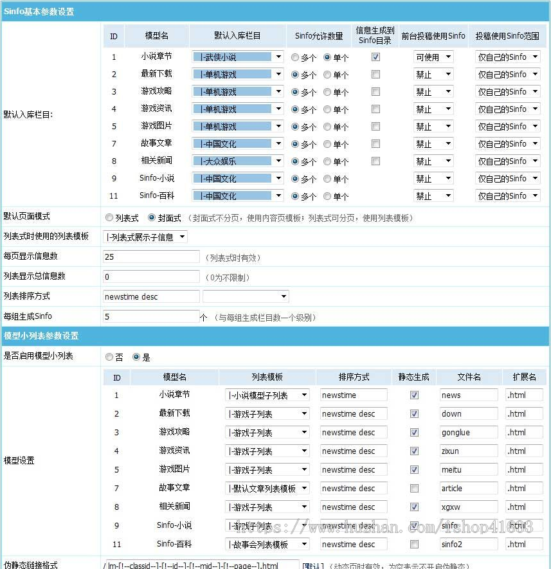Open 禁止 dropdown for 游戏资讯 row
551x569 pixels.
coord(433,109)
